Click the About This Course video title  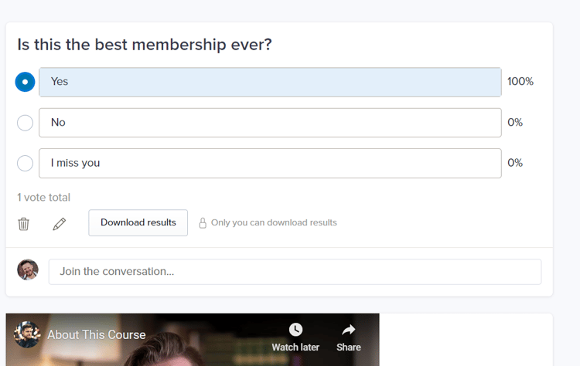pos(97,334)
